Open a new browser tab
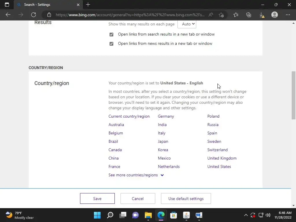Screen dimensions: 296x222 pos(88,5)
